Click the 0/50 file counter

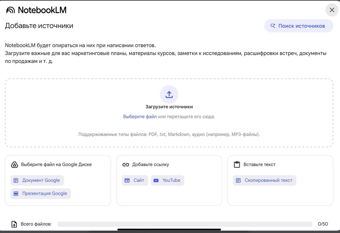coord(323,224)
